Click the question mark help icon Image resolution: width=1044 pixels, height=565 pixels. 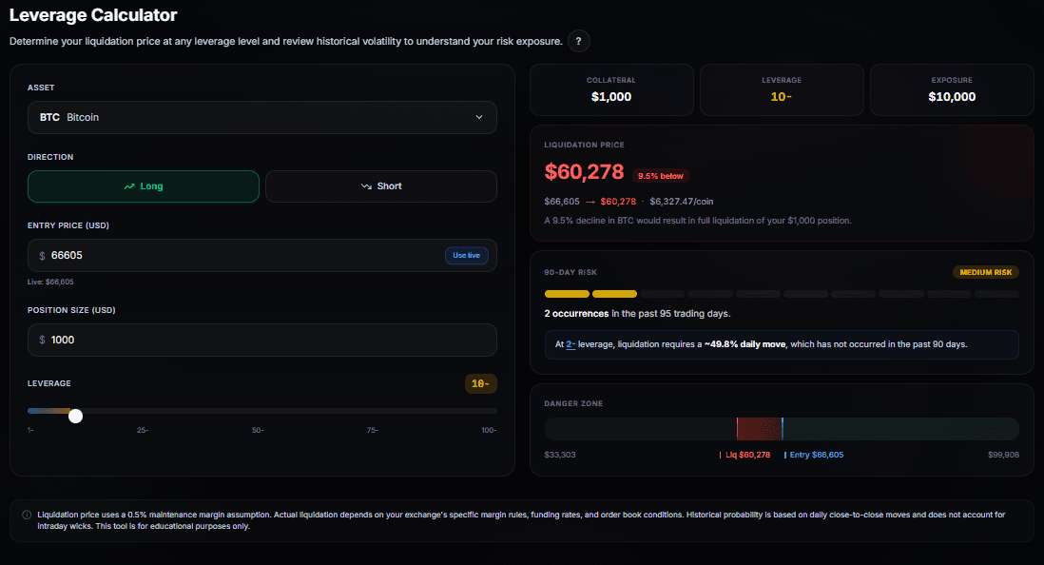click(579, 41)
